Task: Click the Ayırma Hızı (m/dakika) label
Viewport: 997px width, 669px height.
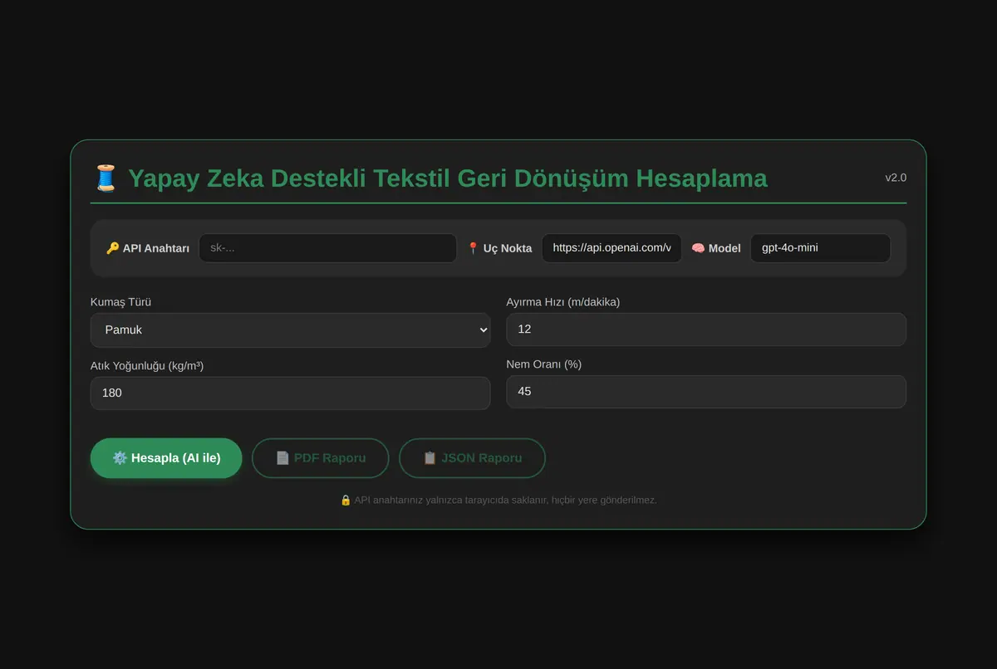Action: (x=563, y=302)
